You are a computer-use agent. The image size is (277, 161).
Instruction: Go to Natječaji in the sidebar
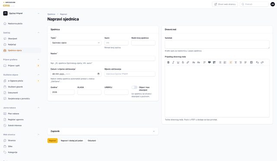pyautogui.click(x=22, y=44)
